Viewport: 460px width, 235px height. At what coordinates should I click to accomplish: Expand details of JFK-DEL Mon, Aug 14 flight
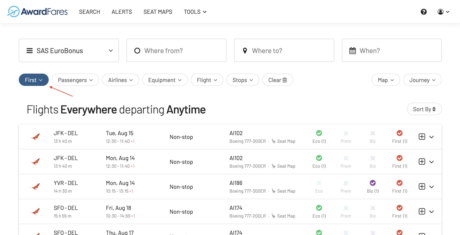click(432, 162)
